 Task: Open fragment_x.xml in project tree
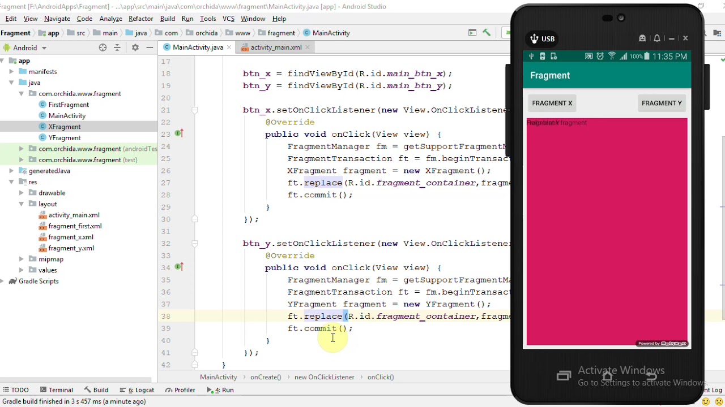tap(71, 237)
